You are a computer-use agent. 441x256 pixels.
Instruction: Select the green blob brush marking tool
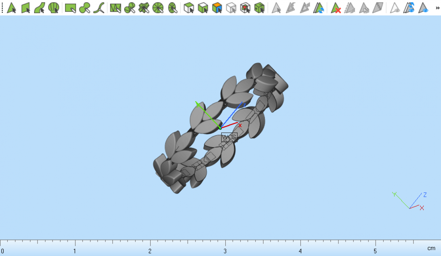click(x=85, y=8)
